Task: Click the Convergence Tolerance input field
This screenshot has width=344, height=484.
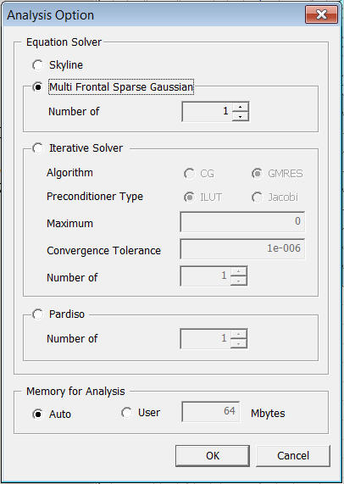Action: tap(242, 248)
